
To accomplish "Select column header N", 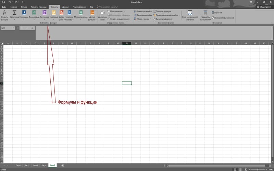I will click(127, 43).
